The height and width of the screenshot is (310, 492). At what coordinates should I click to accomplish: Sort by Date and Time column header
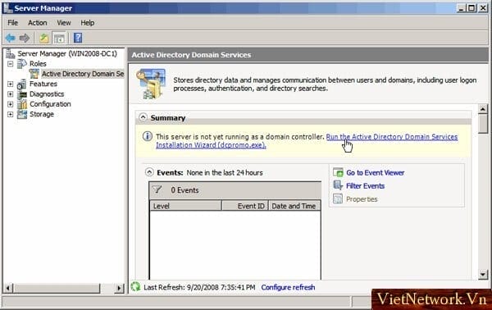tap(294, 206)
